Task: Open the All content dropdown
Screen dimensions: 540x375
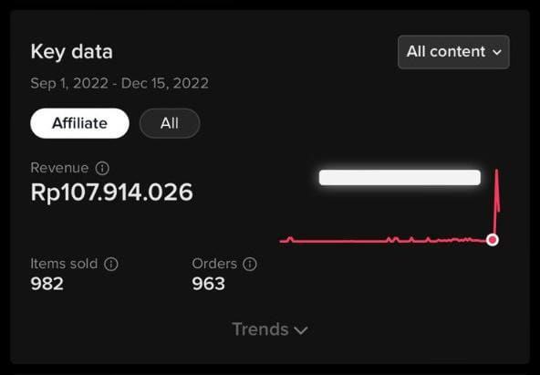Action: (453, 52)
